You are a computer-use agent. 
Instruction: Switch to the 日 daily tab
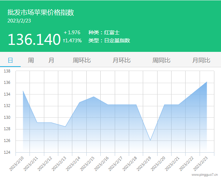(x=10, y=60)
